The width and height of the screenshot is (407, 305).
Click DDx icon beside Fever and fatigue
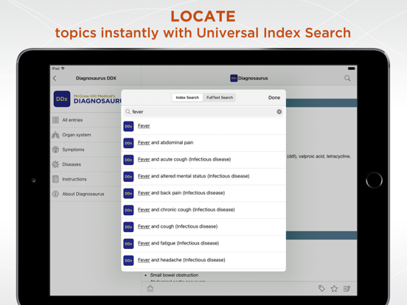(128, 244)
